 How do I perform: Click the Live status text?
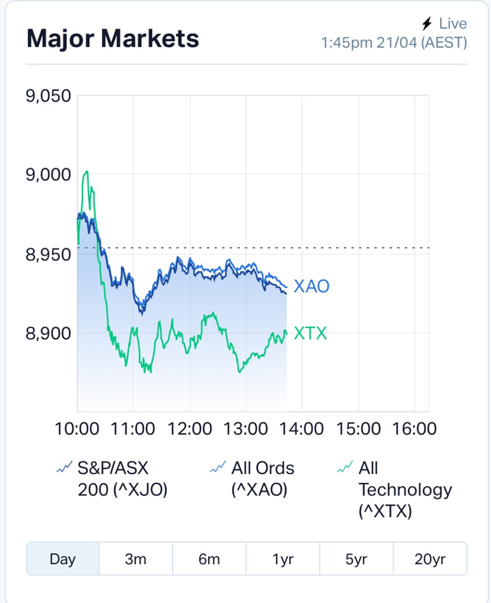point(453,24)
